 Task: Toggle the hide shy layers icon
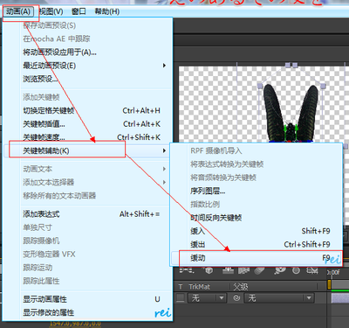coord(229,270)
